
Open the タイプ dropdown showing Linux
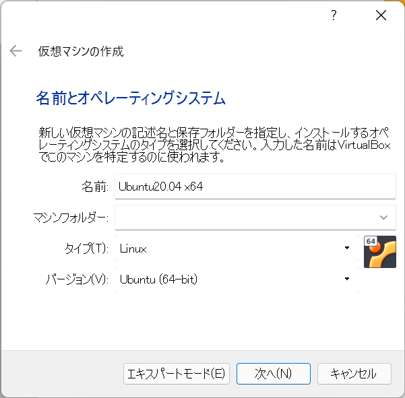[237, 248]
